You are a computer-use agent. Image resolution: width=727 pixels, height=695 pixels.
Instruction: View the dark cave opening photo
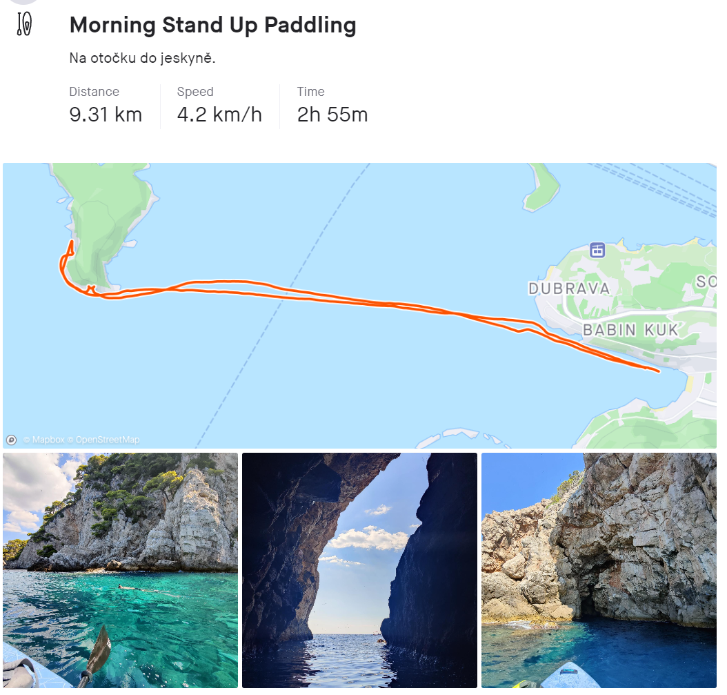(x=359, y=570)
